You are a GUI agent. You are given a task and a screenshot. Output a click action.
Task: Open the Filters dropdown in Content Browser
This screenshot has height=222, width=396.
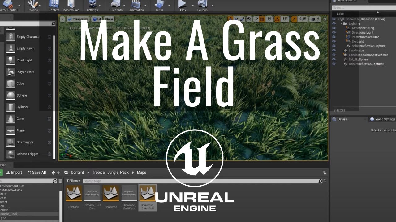coord(74,181)
